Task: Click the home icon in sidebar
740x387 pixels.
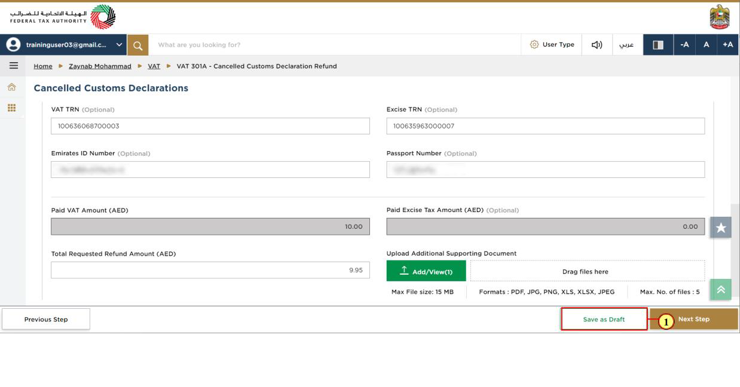Action: [11, 87]
